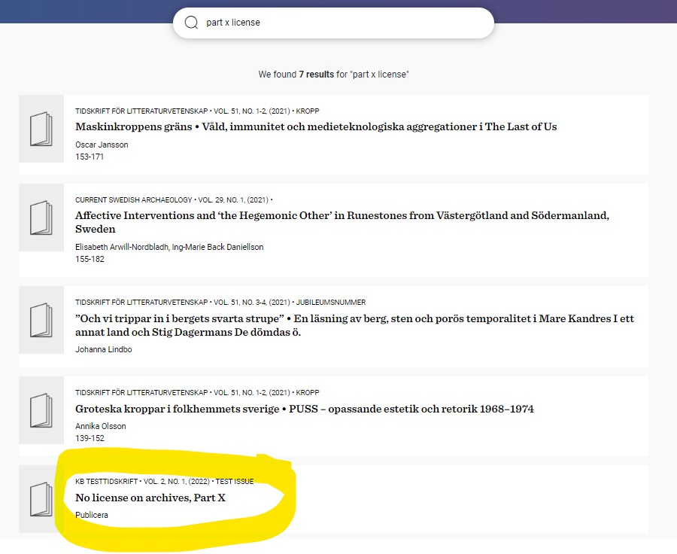Click the 'Test Issue' label
Screen dimensions: 677x554
[x=234, y=482]
